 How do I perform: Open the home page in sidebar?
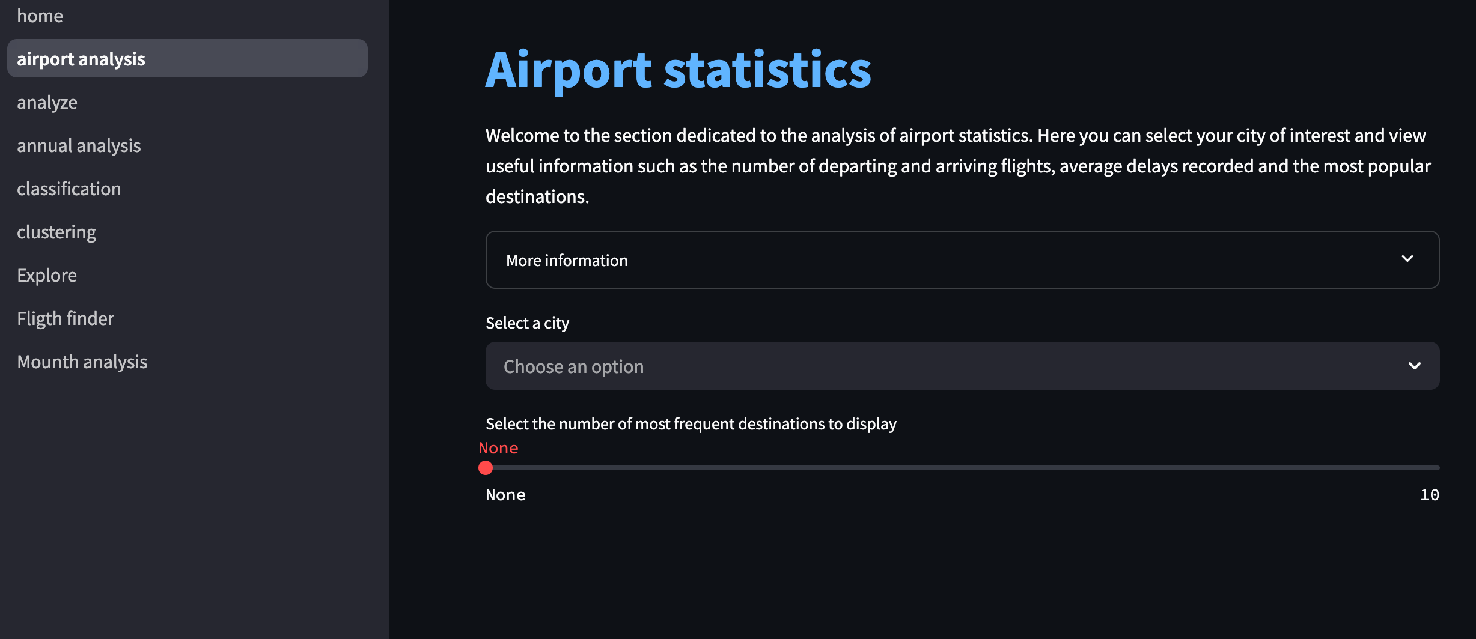(40, 16)
